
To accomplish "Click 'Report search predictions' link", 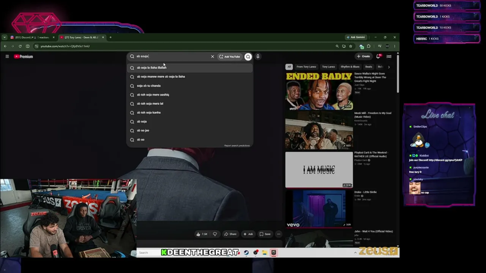I will [237, 146].
